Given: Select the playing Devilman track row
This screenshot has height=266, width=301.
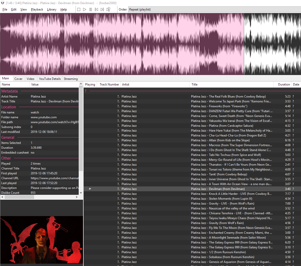Looking at the screenshot, I should 192,189.
